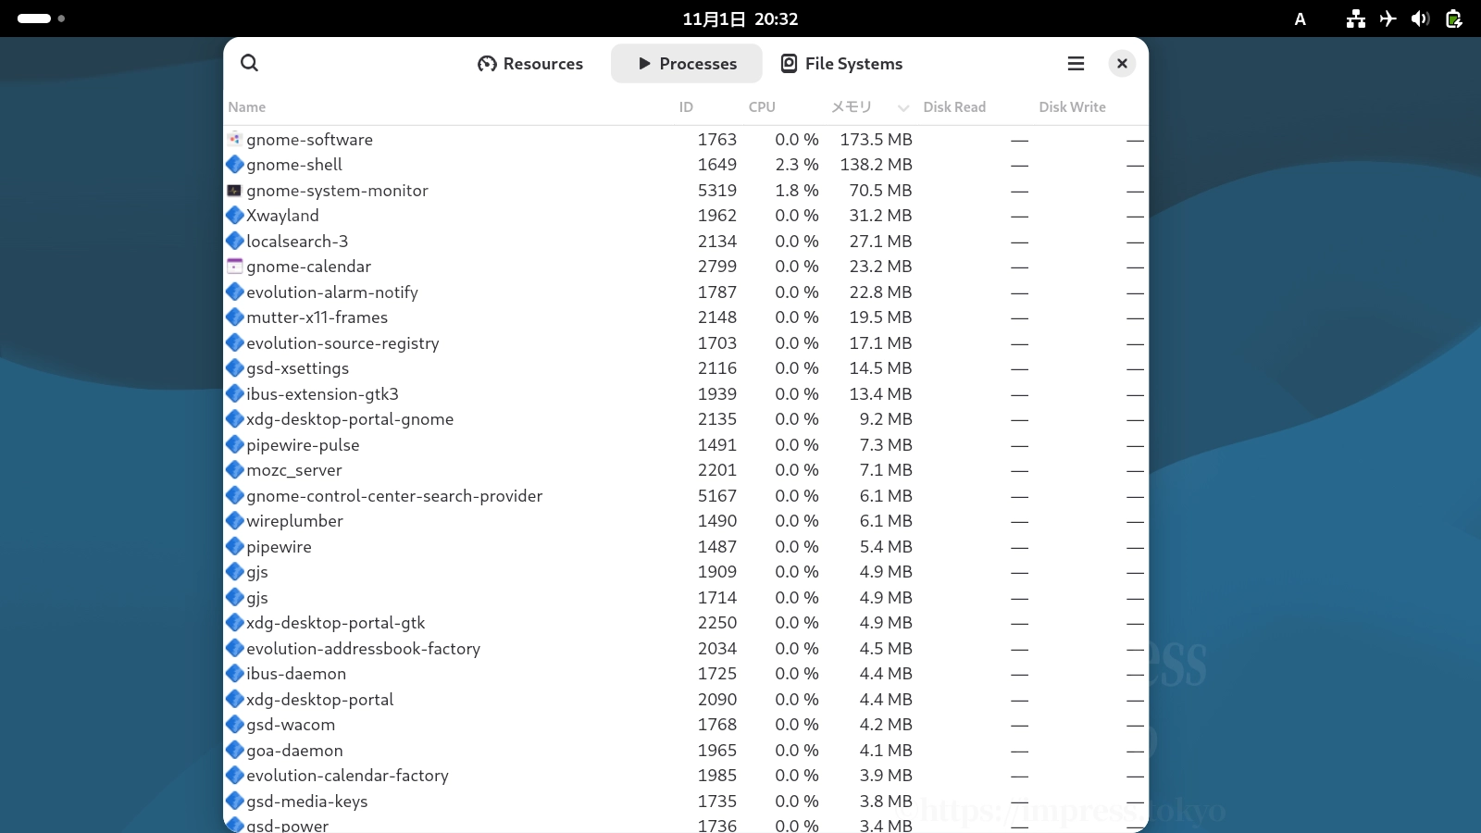Select the gnome-calendar process name
The height and width of the screenshot is (833, 1481).
pyautogui.click(x=308, y=267)
